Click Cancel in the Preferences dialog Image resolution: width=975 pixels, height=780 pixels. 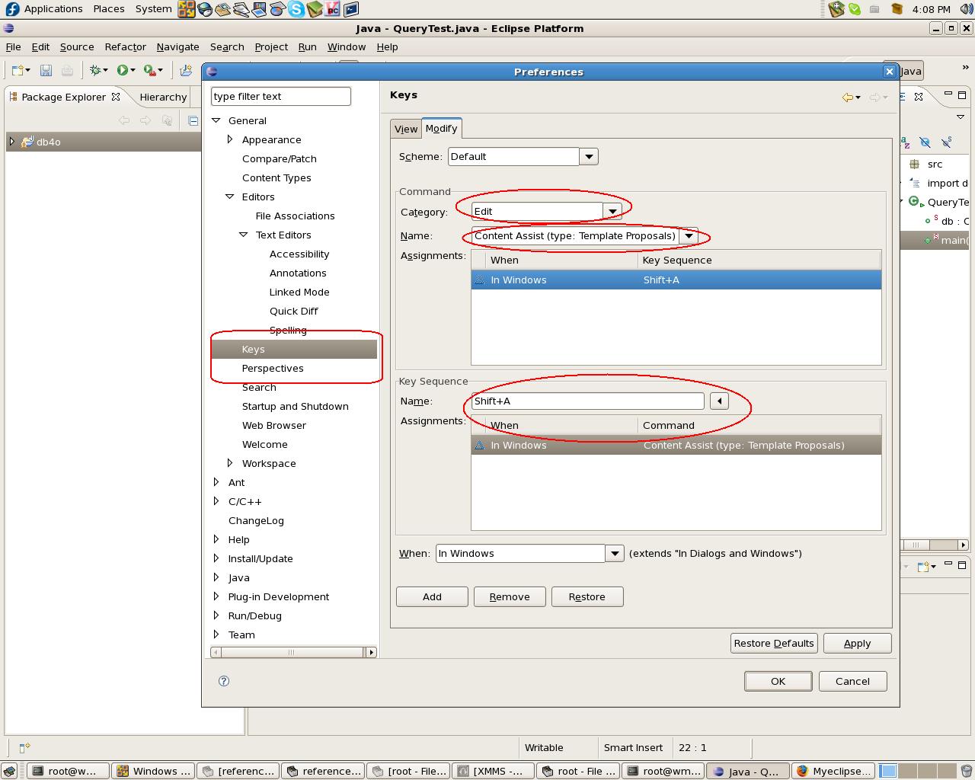[x=852, y=681]
